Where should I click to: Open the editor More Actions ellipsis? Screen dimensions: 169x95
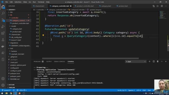tap(166, 6)
